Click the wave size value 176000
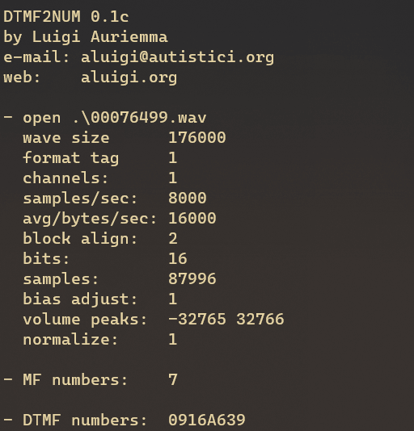The width and height of the screenshot is (414, 431). tap(197, 137)
